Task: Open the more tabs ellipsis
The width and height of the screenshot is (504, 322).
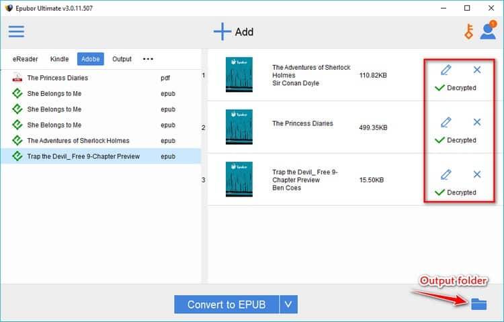Action: (x=148, y=59)
